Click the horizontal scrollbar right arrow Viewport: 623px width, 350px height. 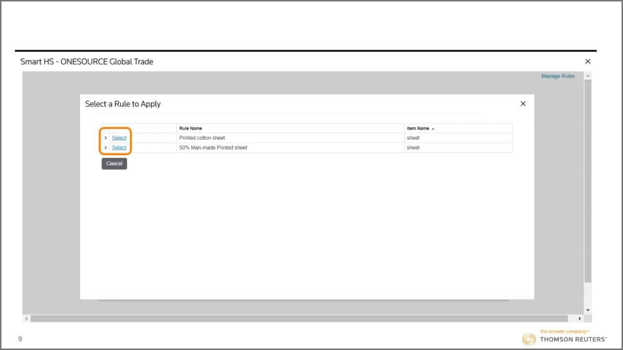pos(580,319)
